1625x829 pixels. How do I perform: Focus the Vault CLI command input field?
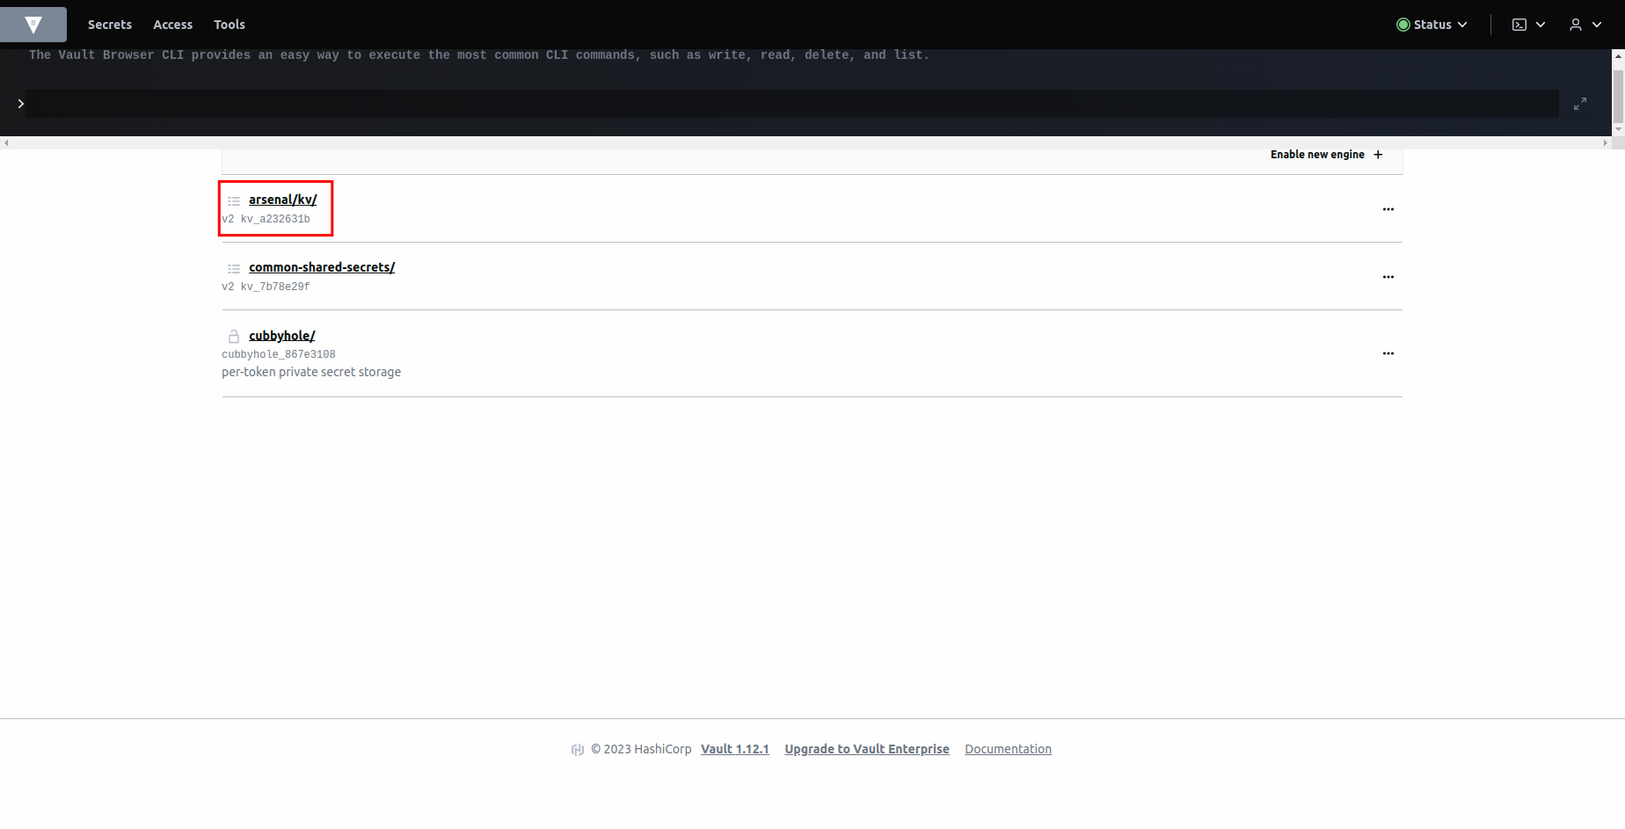(x=791, y=104)
